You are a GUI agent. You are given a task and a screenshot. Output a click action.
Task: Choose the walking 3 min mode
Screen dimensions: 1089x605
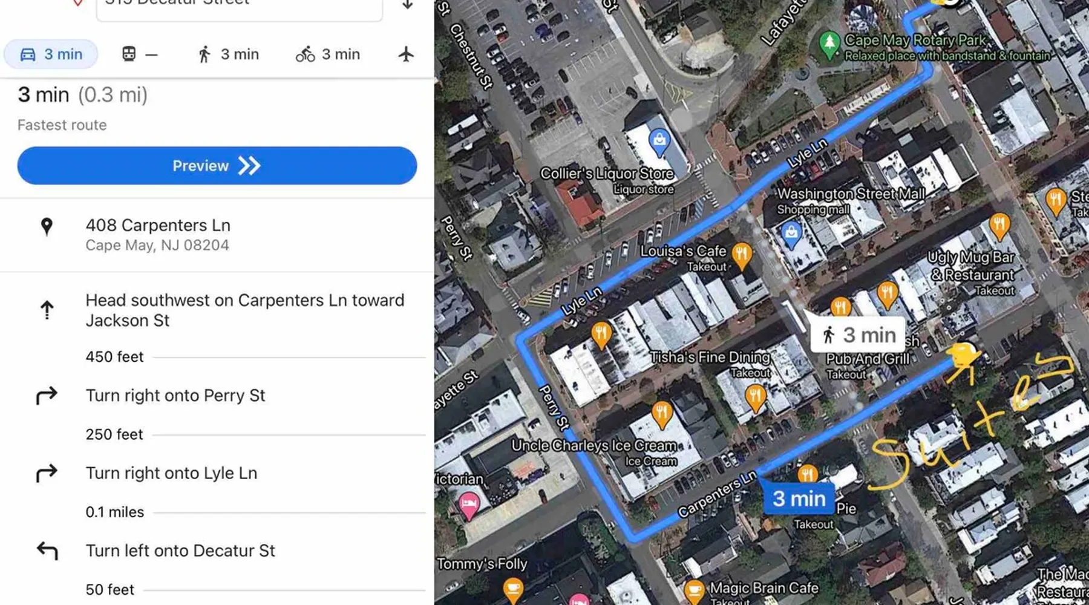coord(228,54)
